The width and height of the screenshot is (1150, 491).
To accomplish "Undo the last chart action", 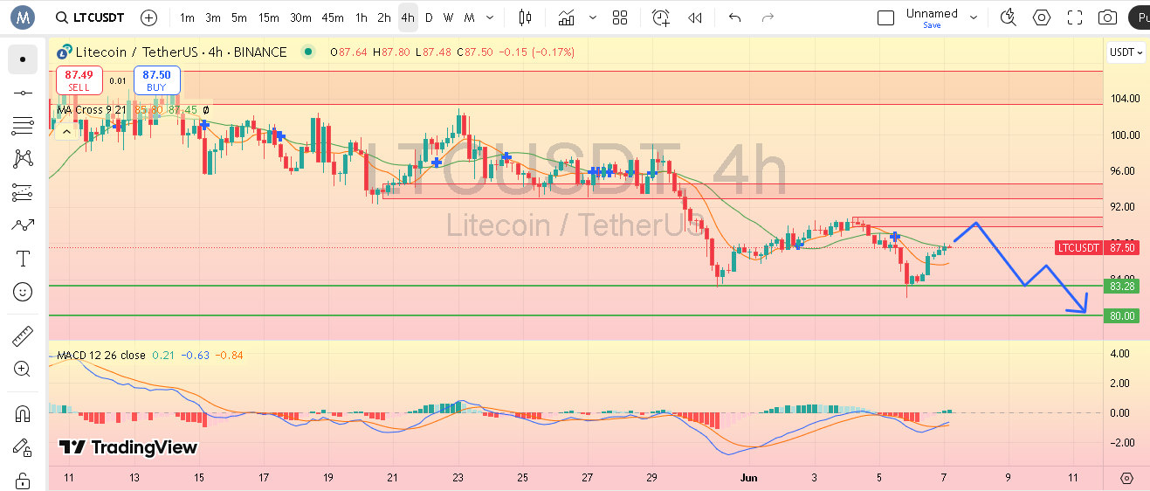I will point(734,17).
